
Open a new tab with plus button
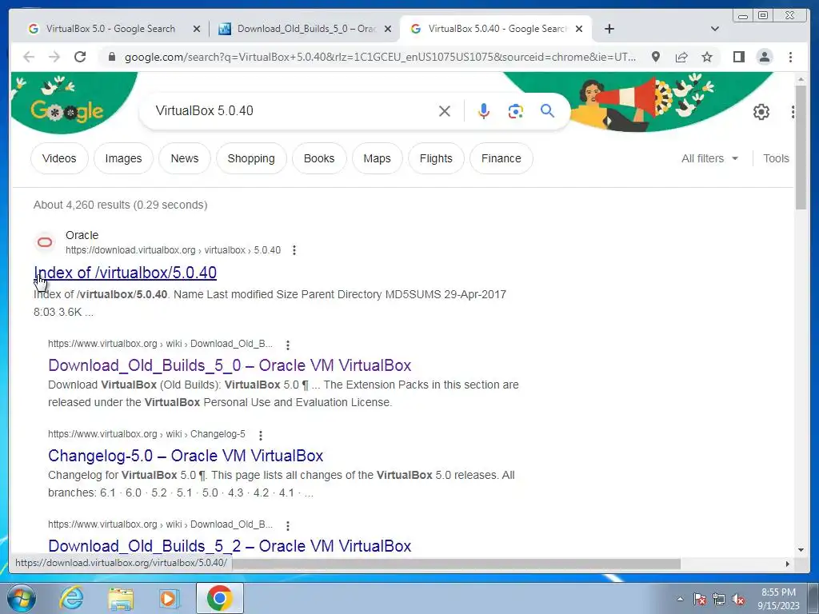point(609,29)
